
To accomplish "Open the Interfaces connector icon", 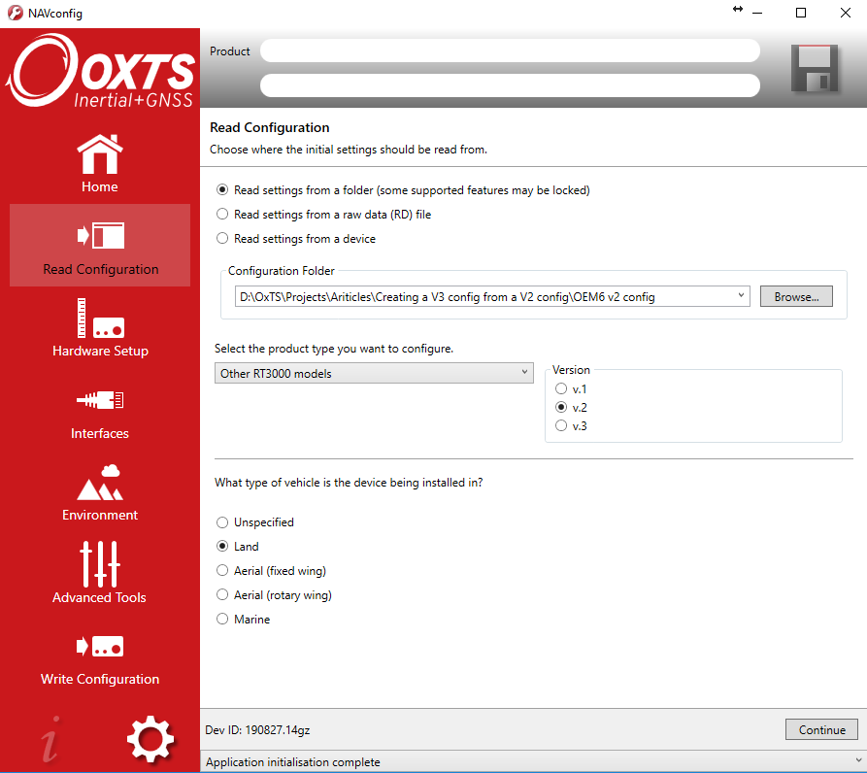I will point(100,400).
